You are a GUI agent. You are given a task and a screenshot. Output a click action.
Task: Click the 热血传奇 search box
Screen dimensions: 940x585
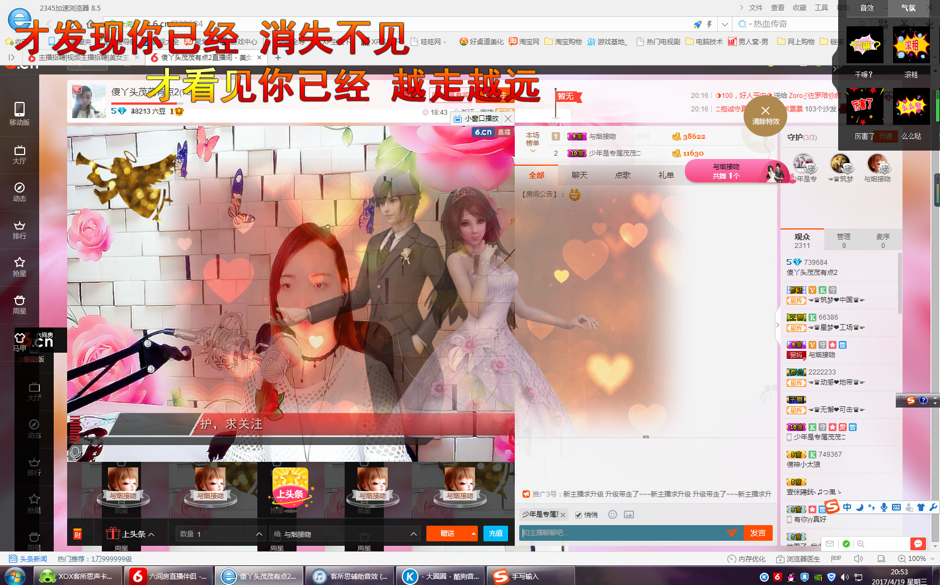click(789, 24)
